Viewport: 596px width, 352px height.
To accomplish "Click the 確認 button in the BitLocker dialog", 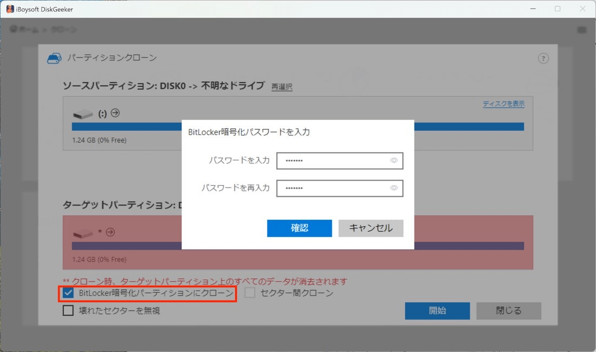I will coord(299,228).
